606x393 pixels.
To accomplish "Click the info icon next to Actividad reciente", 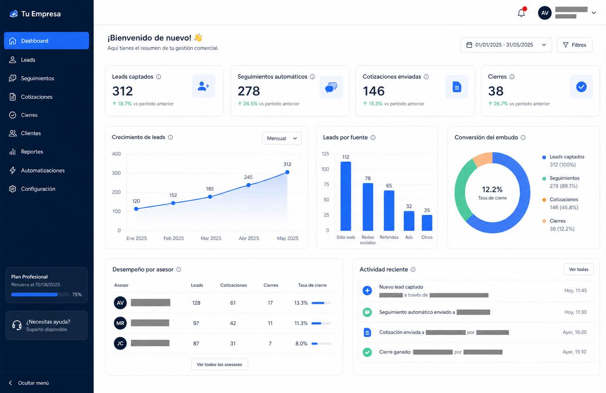I will tap(413, 270).
